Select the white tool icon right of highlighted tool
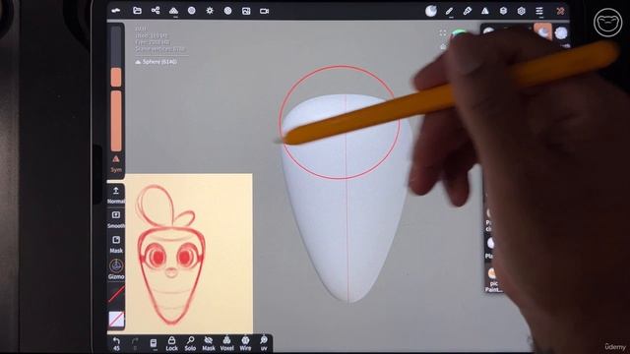 pos(561,32)
